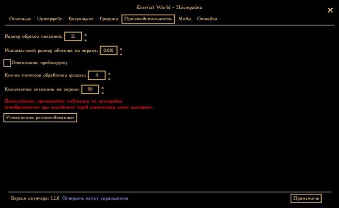Click the Применить button
This screenshot has width=339, height=208.
306,198
